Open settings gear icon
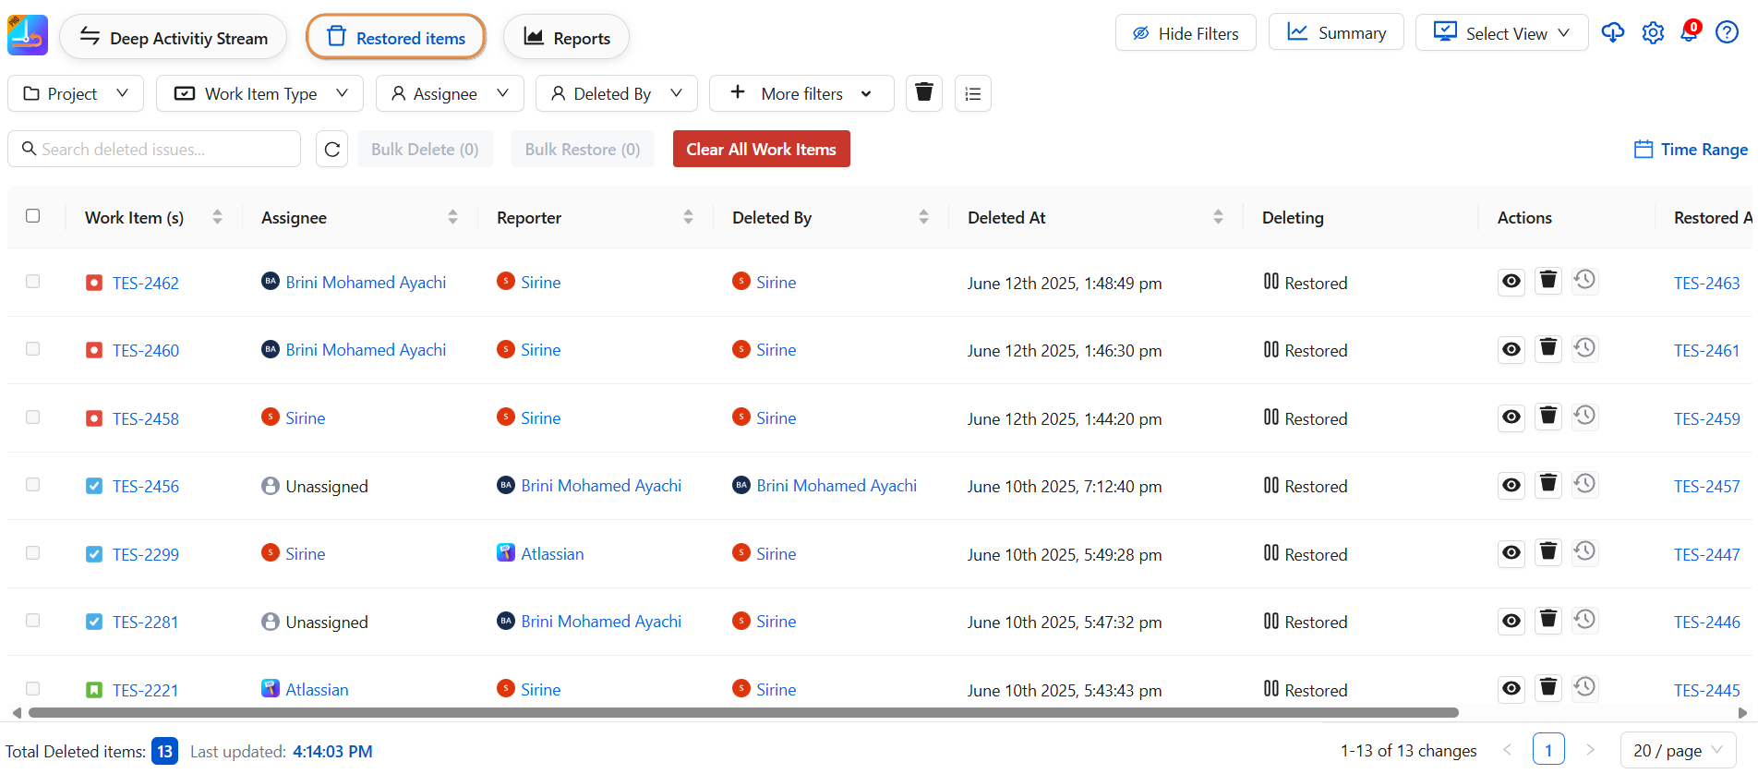 pos(1653,33)
